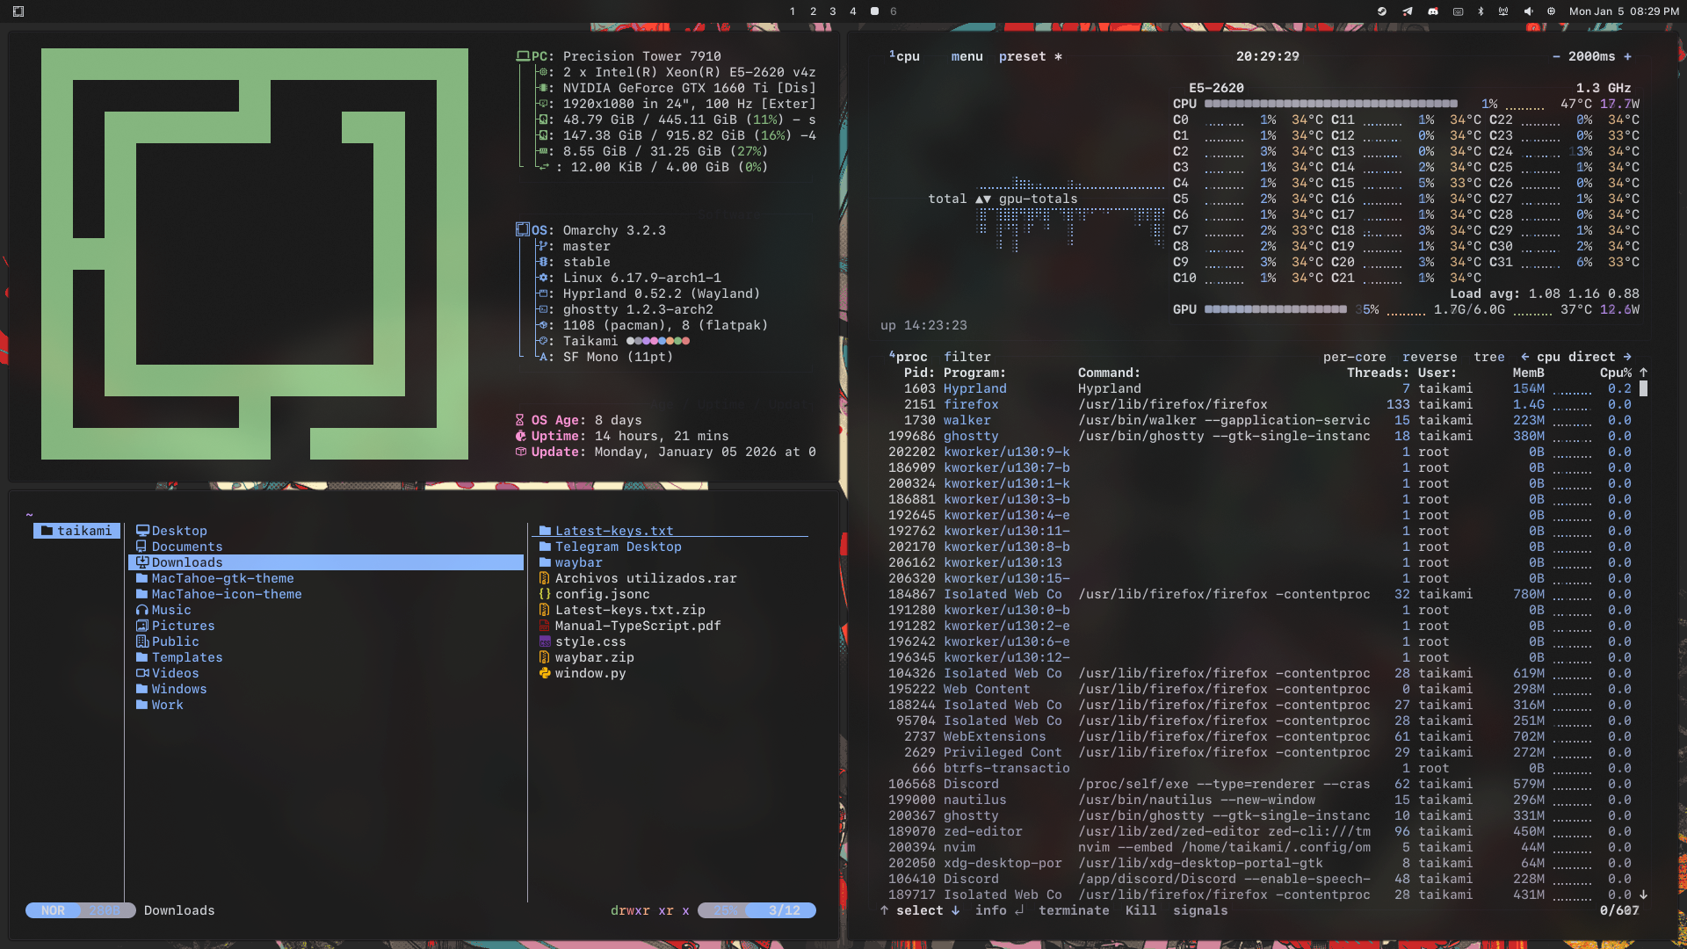The height and width of the screenshot is (949, 1687).
Task: Select the Public folder in yazi
Action: point(326,641)
